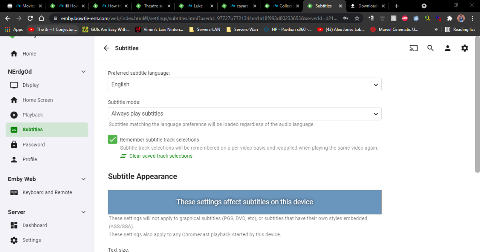
Task: Switch to the Downloads browser tab
Action: tap(368, 6)
